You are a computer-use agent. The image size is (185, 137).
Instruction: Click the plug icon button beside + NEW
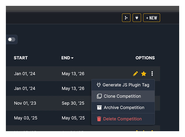[x=137, y=18]
